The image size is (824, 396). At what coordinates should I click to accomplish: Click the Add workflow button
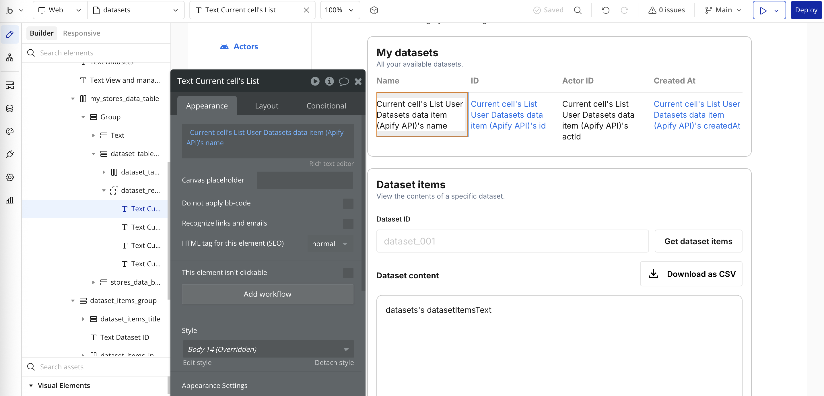tap(267, 294)
